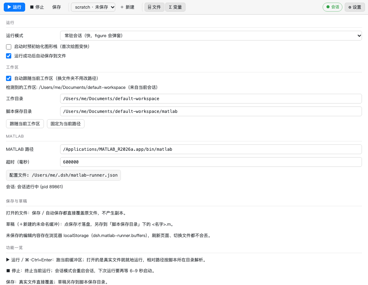The width and height of the screenshot is (368, 285).
Task: Click the 会话进行中 (pid 89861) status text
Action: pos(35,187)
